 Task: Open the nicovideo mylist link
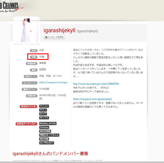point(96,84)
